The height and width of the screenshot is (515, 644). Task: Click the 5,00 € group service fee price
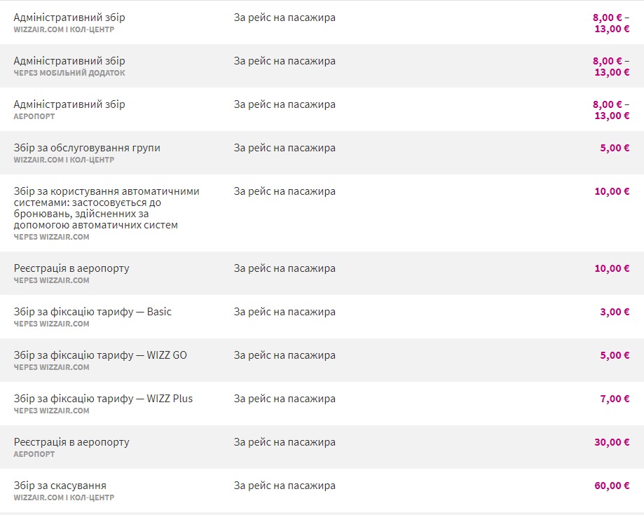pos(615,148)
